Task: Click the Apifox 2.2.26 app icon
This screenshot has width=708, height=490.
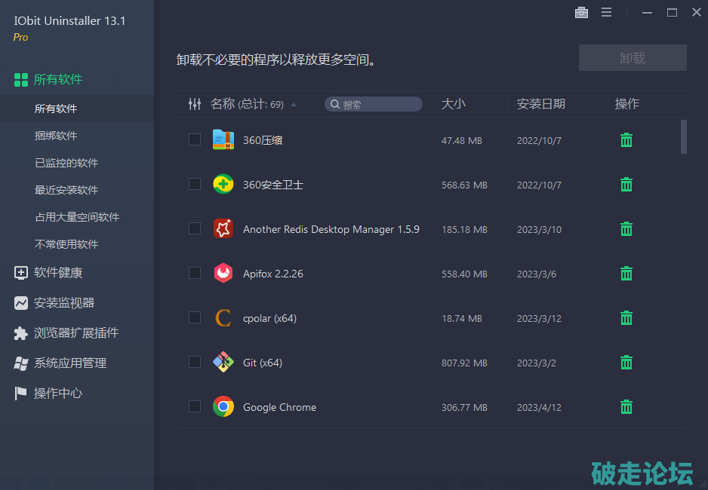Action: (223, 273)
